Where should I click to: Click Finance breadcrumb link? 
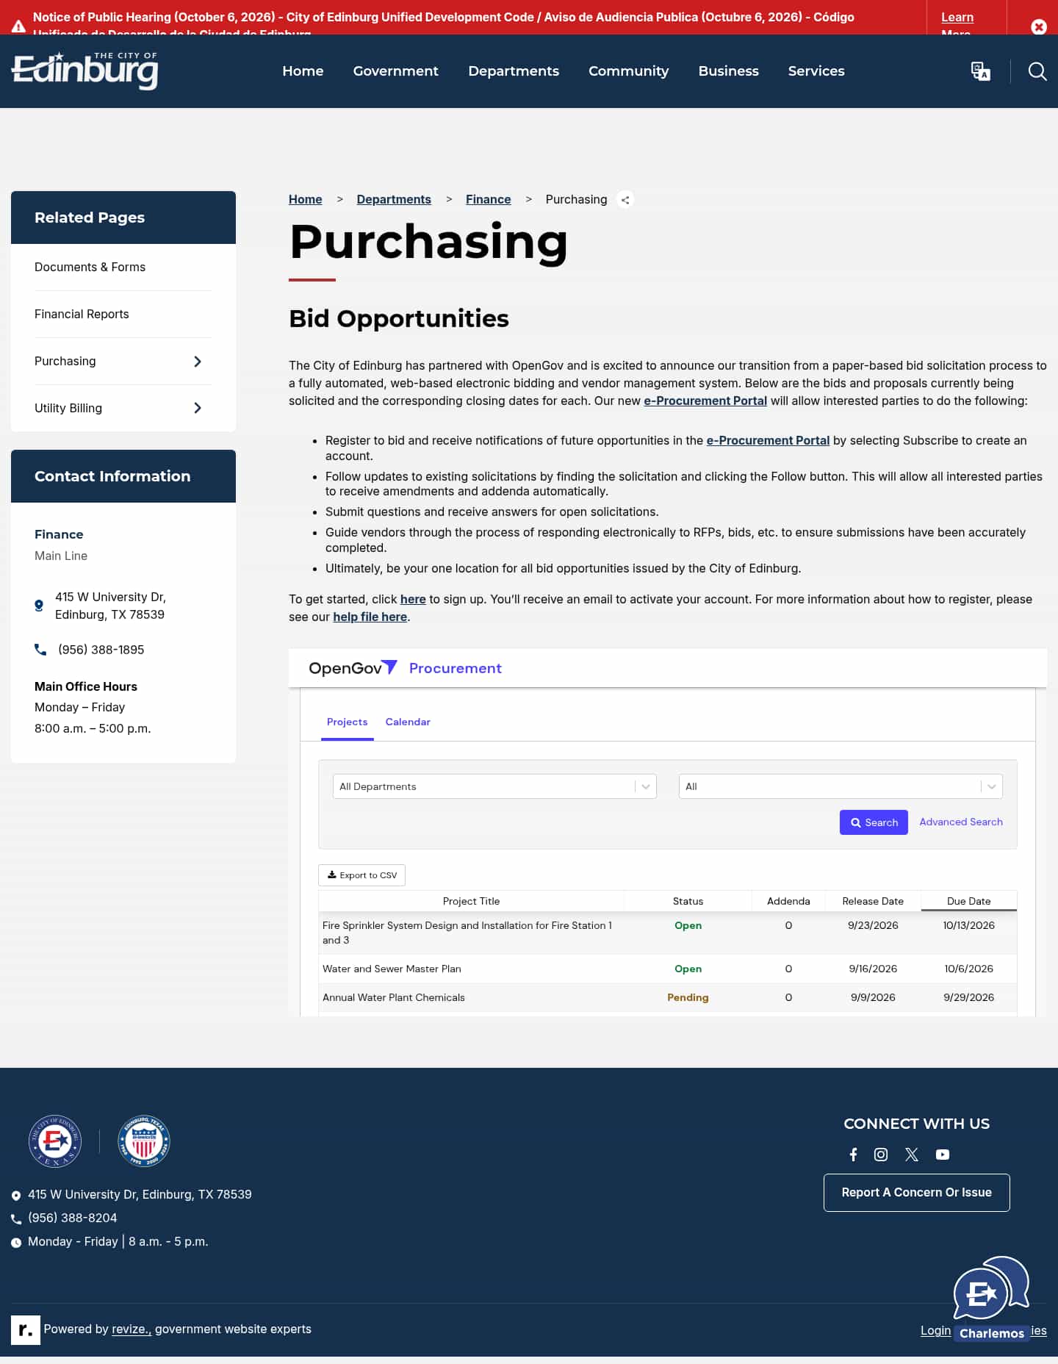(488, 200)
